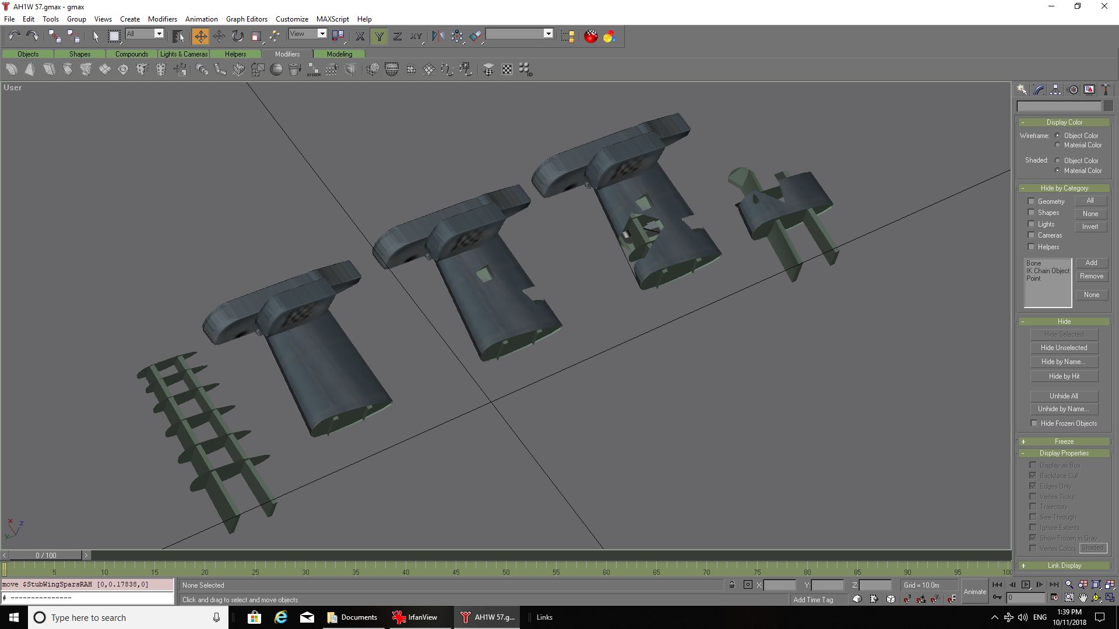This screenshot has height=629, width=1119.
Task: Switch to the Lights & Cameras tab
Action: (x=184, y=54)
